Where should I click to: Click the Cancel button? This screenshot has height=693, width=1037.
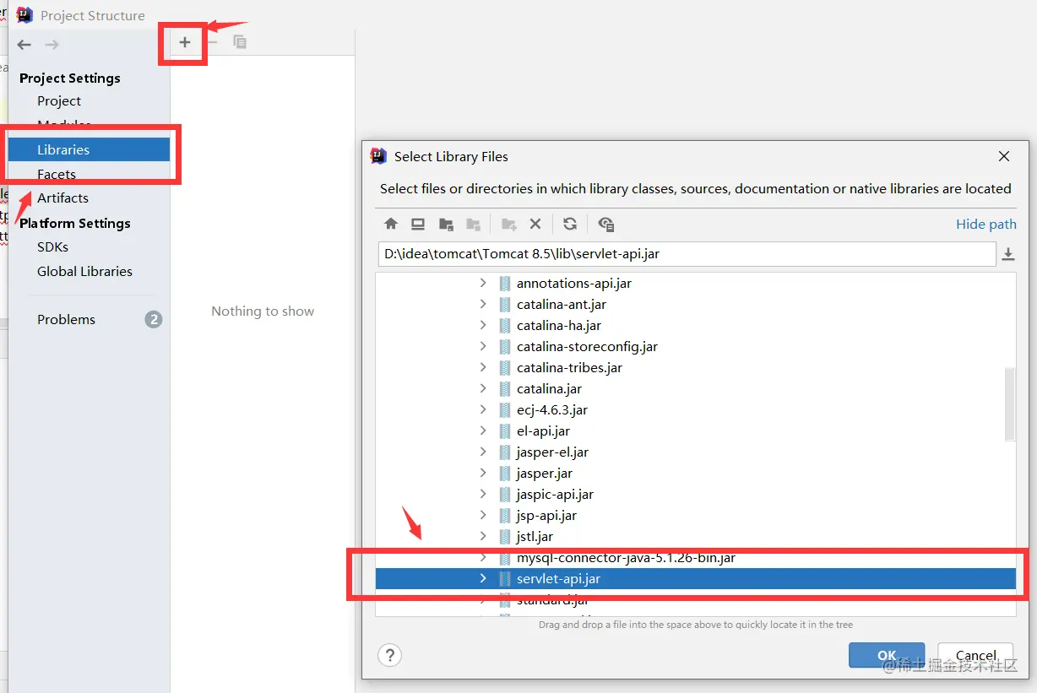(x=976, y=655)
